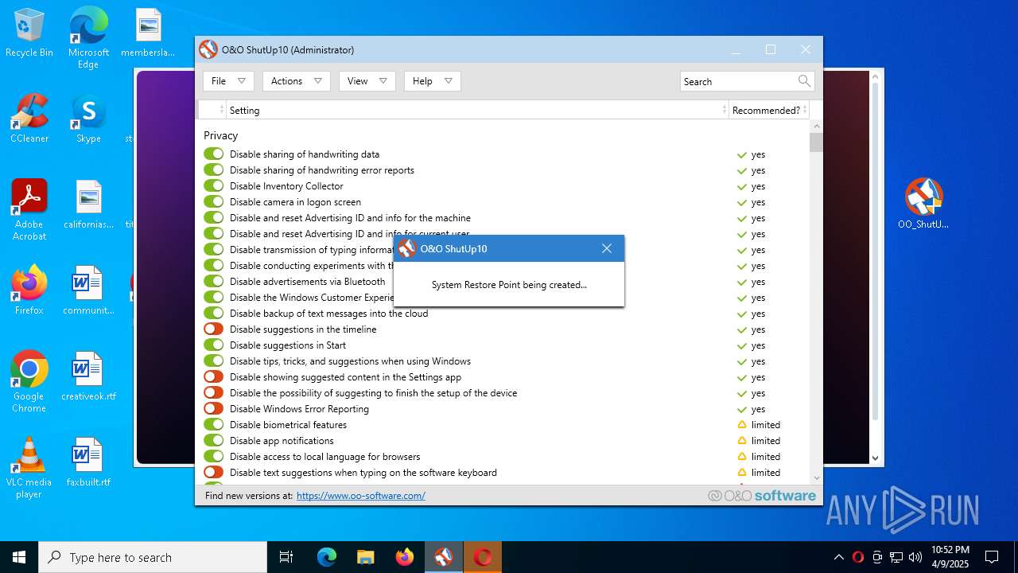Open the Help dropdown menu
1018x573 pixels.
[x=432, y=81]
